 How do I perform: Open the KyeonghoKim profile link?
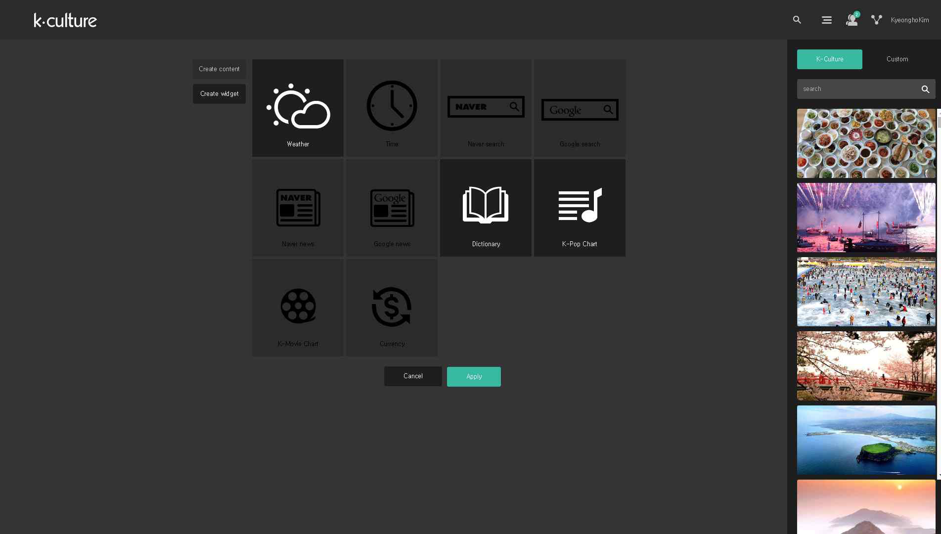909,20
